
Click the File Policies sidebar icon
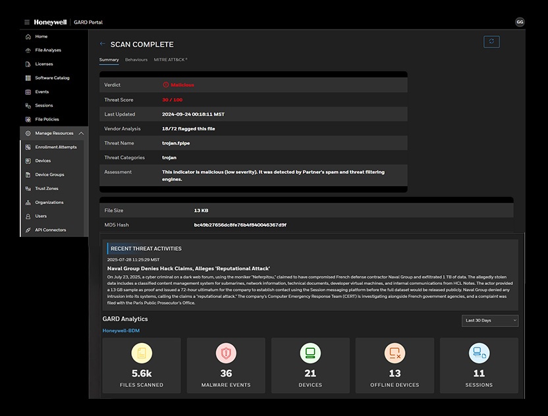[x=28, y=119]
